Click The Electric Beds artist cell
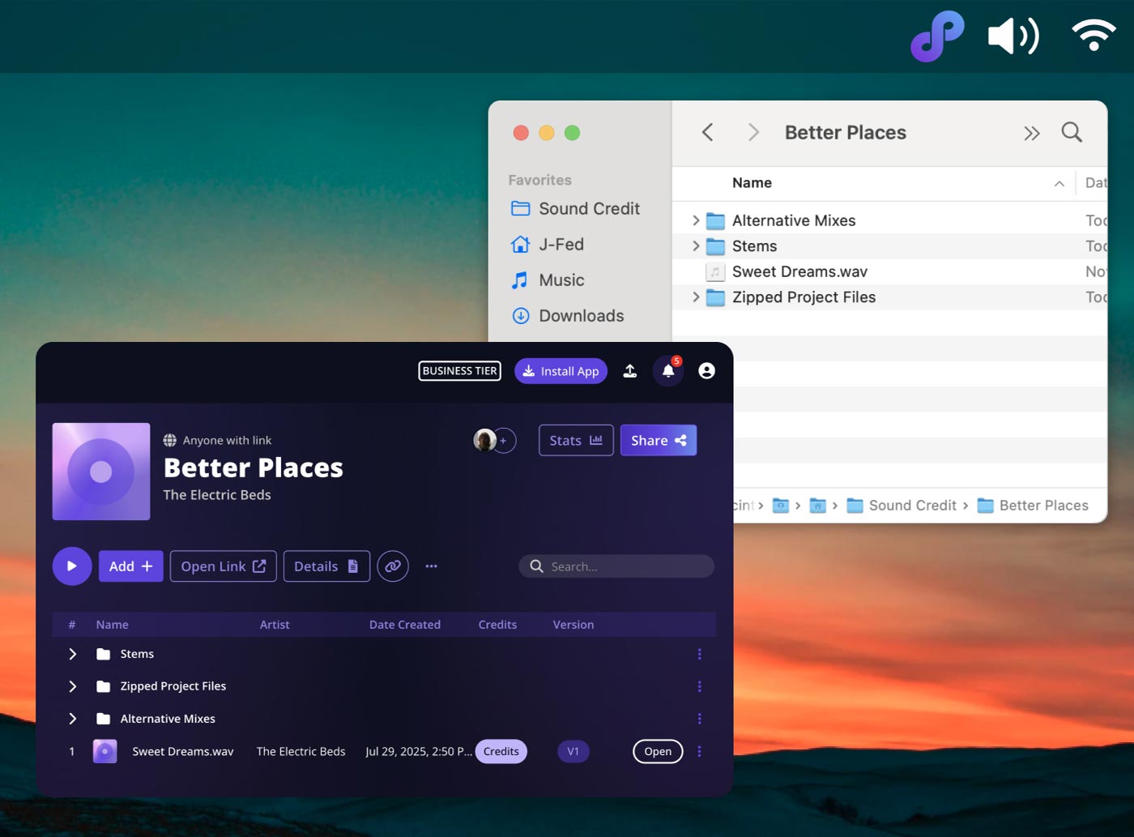The image size is (1134, 837). point(301,751)
